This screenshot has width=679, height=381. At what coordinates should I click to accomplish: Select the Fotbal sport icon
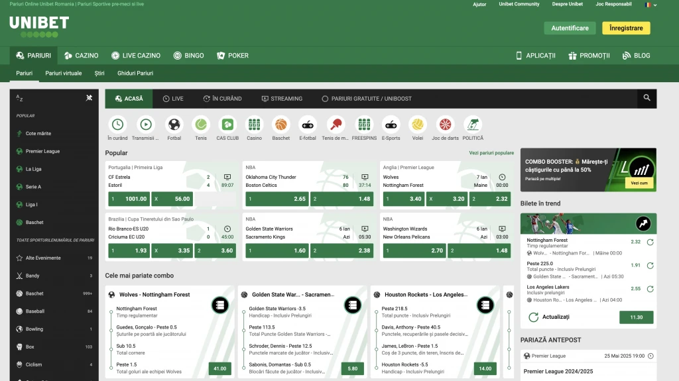tap(174, 125)
